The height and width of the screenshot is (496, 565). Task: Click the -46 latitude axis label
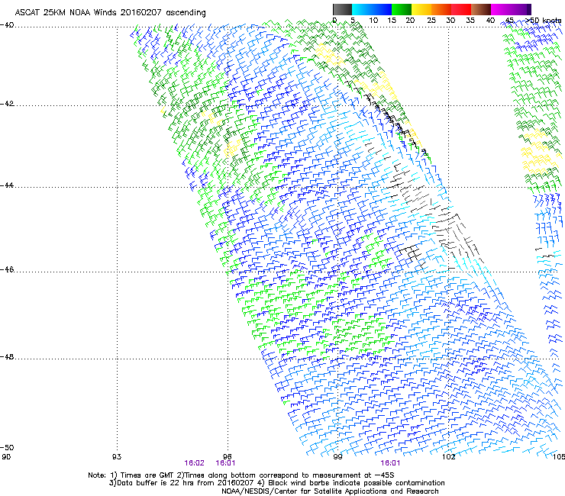click(x=7, y=270)
